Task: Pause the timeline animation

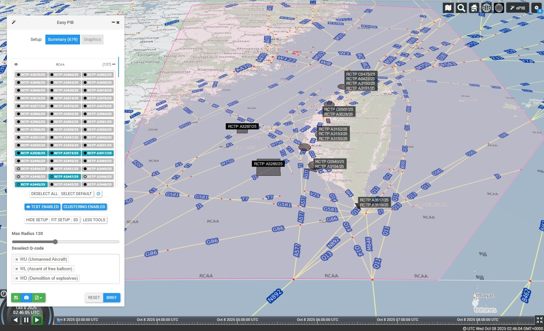Action: (x=26, y=320)
